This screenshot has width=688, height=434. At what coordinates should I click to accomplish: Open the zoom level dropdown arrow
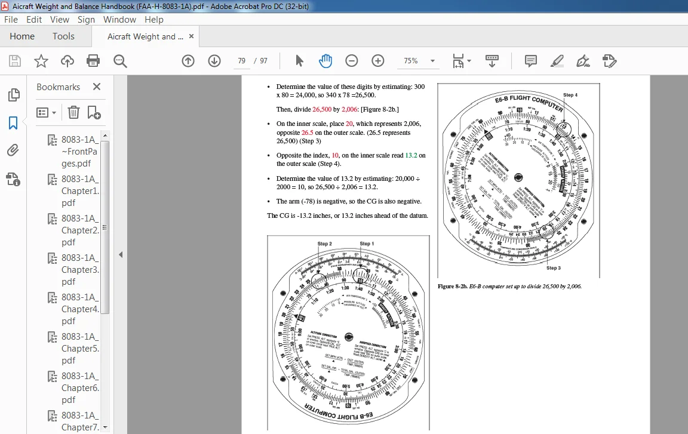432,61
